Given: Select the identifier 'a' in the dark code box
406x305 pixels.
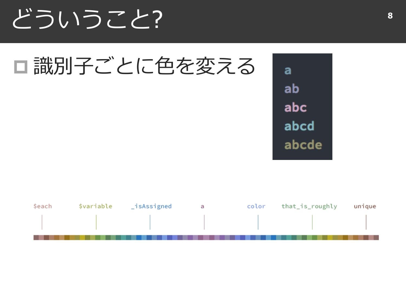Looking at the screenshot, I should click(288, 70).
